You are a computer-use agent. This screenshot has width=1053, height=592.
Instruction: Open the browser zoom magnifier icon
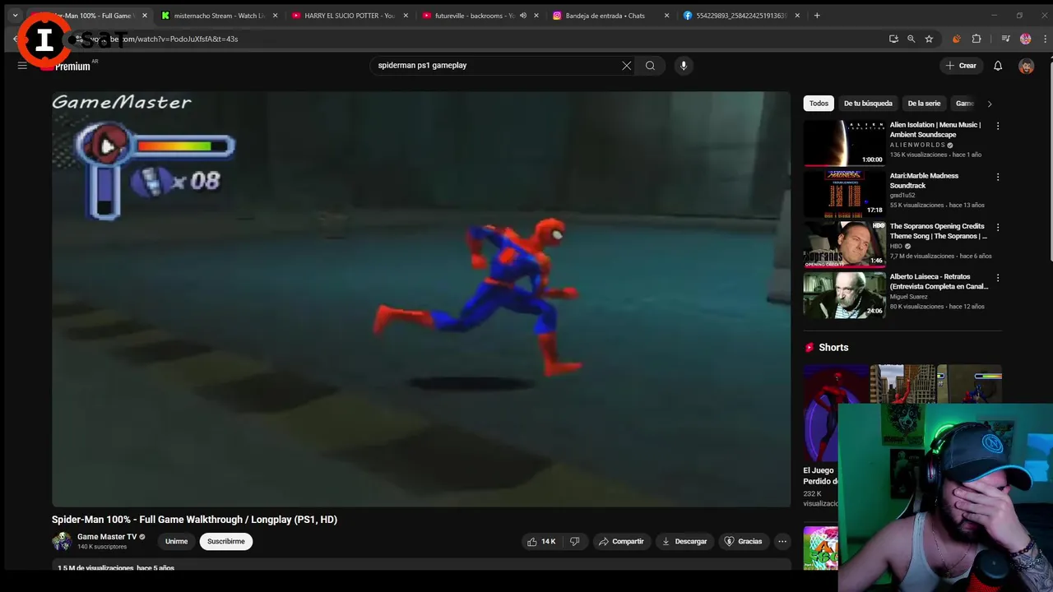(911, 39)
